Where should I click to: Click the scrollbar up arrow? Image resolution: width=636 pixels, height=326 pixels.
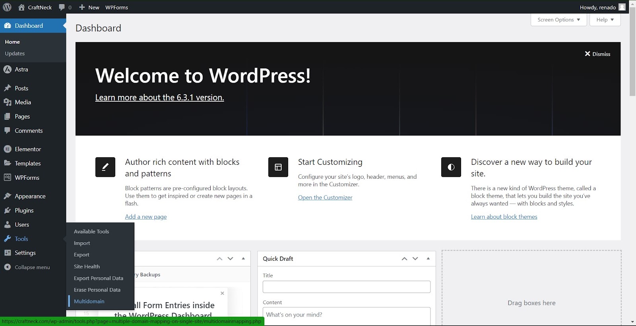click(632, 3)
